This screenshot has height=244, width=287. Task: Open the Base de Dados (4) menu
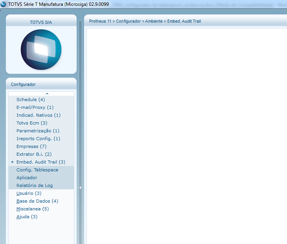click(37, 201)
